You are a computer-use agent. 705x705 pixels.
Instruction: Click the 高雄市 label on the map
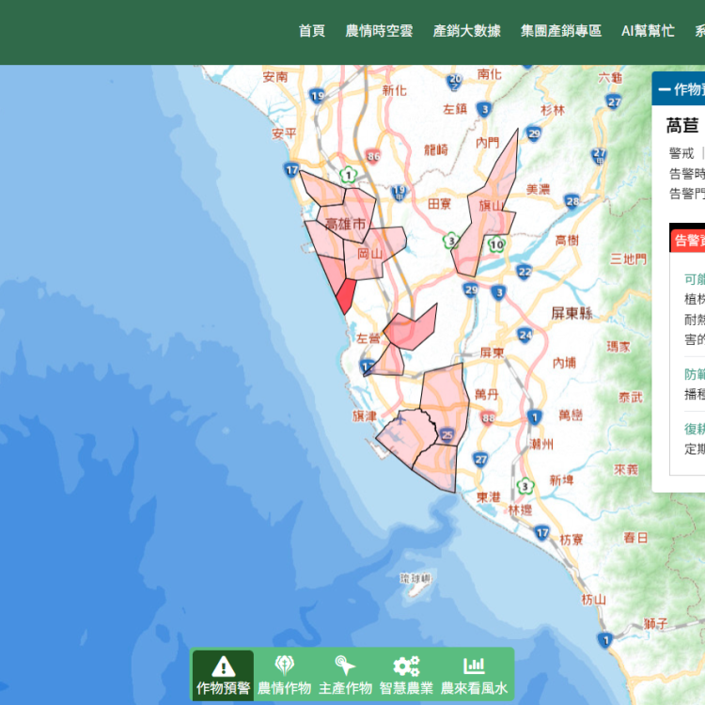coord(345,224)
